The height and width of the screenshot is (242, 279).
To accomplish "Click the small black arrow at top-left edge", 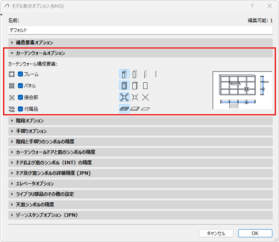I will click(2, 15).
